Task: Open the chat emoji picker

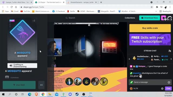Action: point(169,82)
